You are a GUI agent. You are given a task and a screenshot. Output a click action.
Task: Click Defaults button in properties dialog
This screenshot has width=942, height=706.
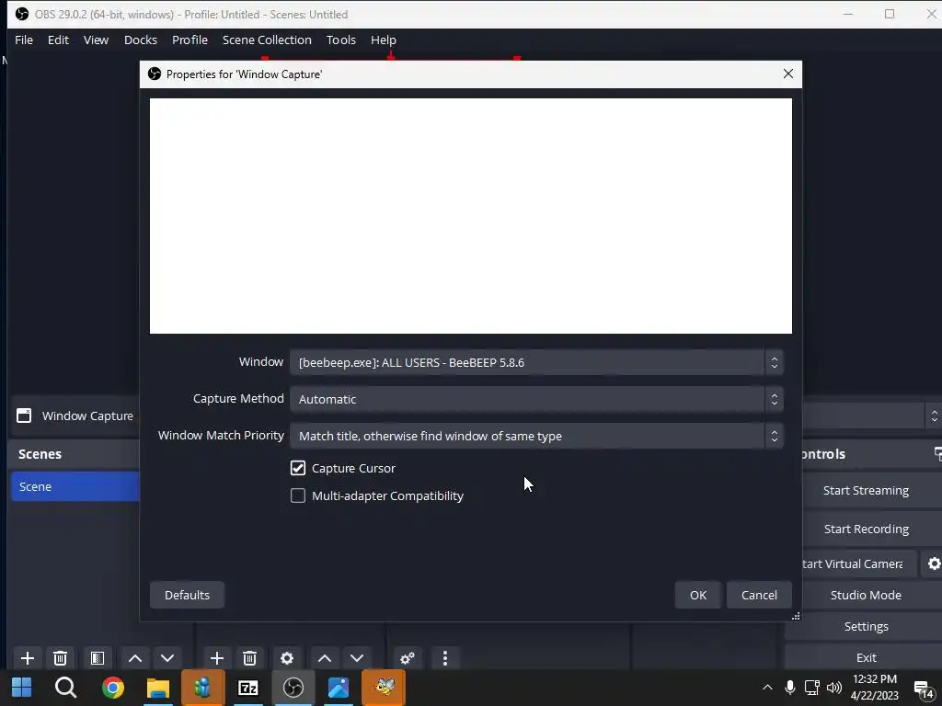[x=187, y=595]
